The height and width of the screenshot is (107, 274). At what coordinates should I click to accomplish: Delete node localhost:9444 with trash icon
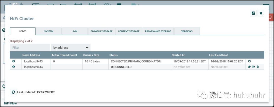coord(258,67)
